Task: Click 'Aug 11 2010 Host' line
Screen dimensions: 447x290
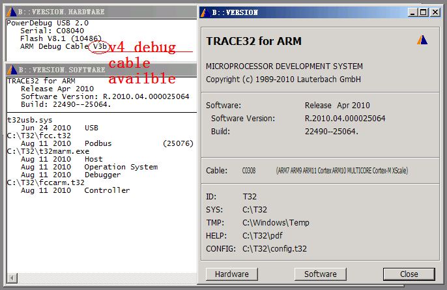Action: 61,159
